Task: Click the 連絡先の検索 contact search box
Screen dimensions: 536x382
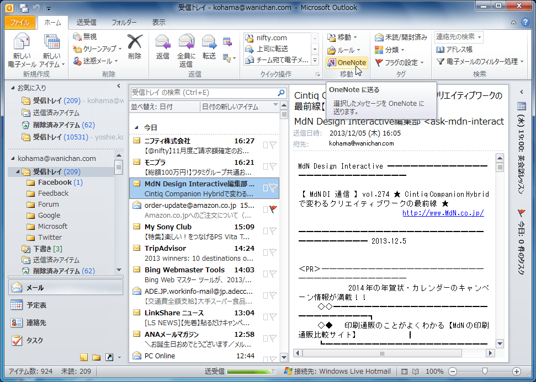Action: coord(459,37)
